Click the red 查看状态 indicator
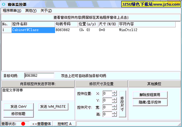Viewport: 182px width, 127px height. click(x=23, y=124)
